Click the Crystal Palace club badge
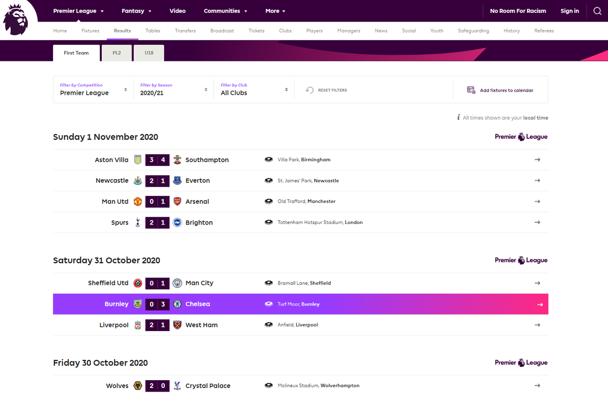 [x=177, y=386]
